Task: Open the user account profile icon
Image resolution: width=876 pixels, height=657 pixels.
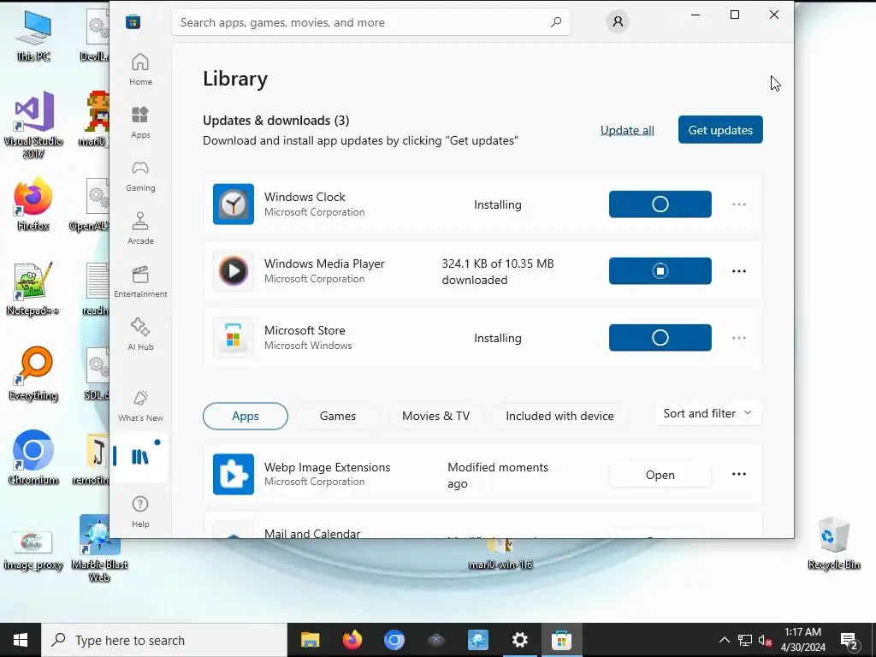Action: 618,21
